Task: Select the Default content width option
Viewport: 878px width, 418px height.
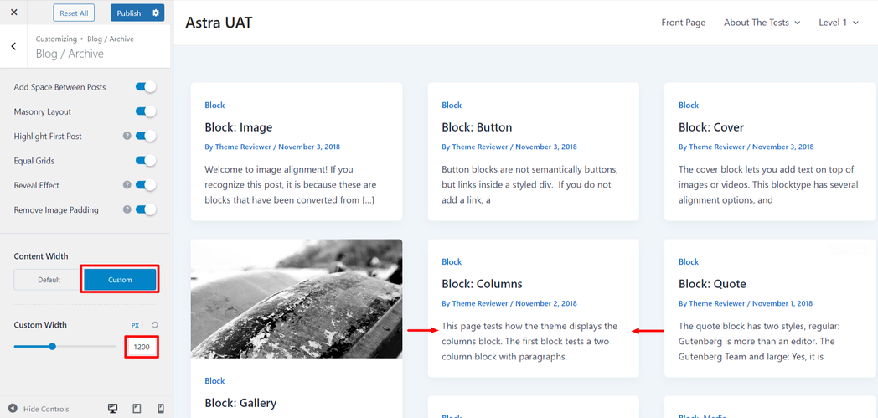Action: click(49, 280)
